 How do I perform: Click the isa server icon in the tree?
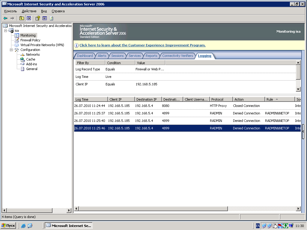click(x=11, y=31)
